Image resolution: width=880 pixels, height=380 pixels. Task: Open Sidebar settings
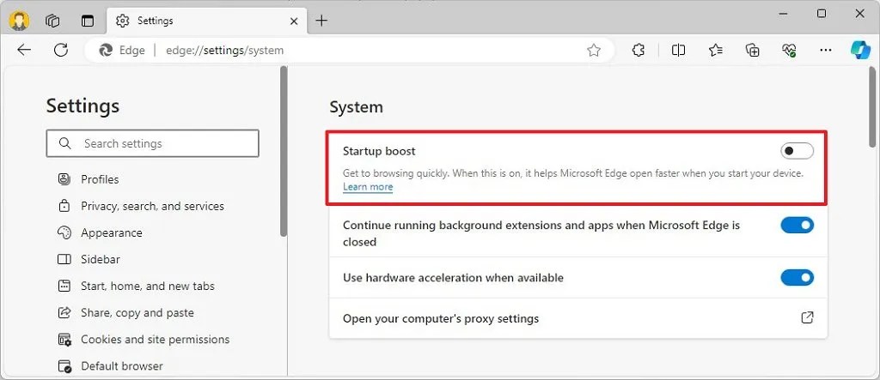89,260
